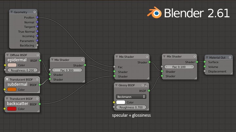
Task: Click the Diffuse BSDF Roughness input socket
Action: (5, 70)
